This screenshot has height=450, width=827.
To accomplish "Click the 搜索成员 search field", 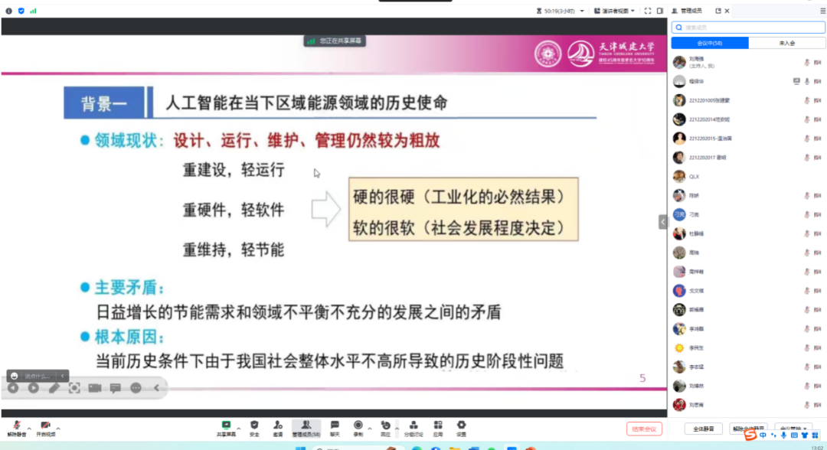I will [x=748, y=28].
